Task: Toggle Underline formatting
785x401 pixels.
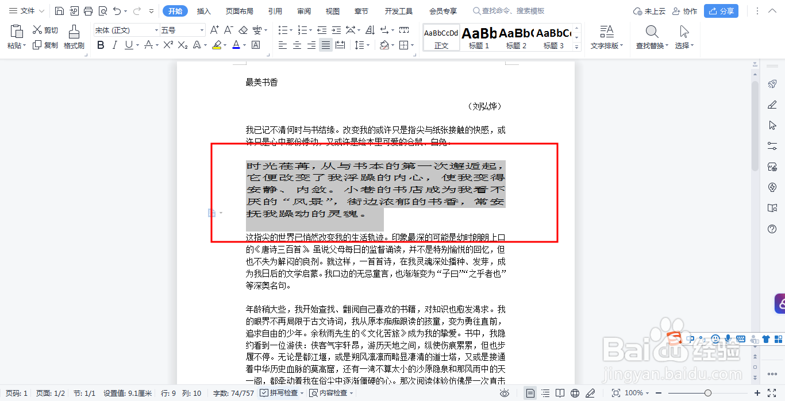Action: click(128, 45)
